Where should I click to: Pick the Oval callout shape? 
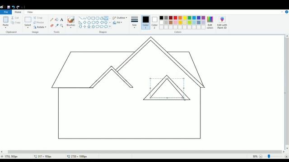[x=102, y=27]
